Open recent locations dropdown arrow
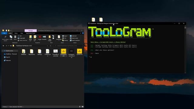194x109 pixels. point(9,46)
